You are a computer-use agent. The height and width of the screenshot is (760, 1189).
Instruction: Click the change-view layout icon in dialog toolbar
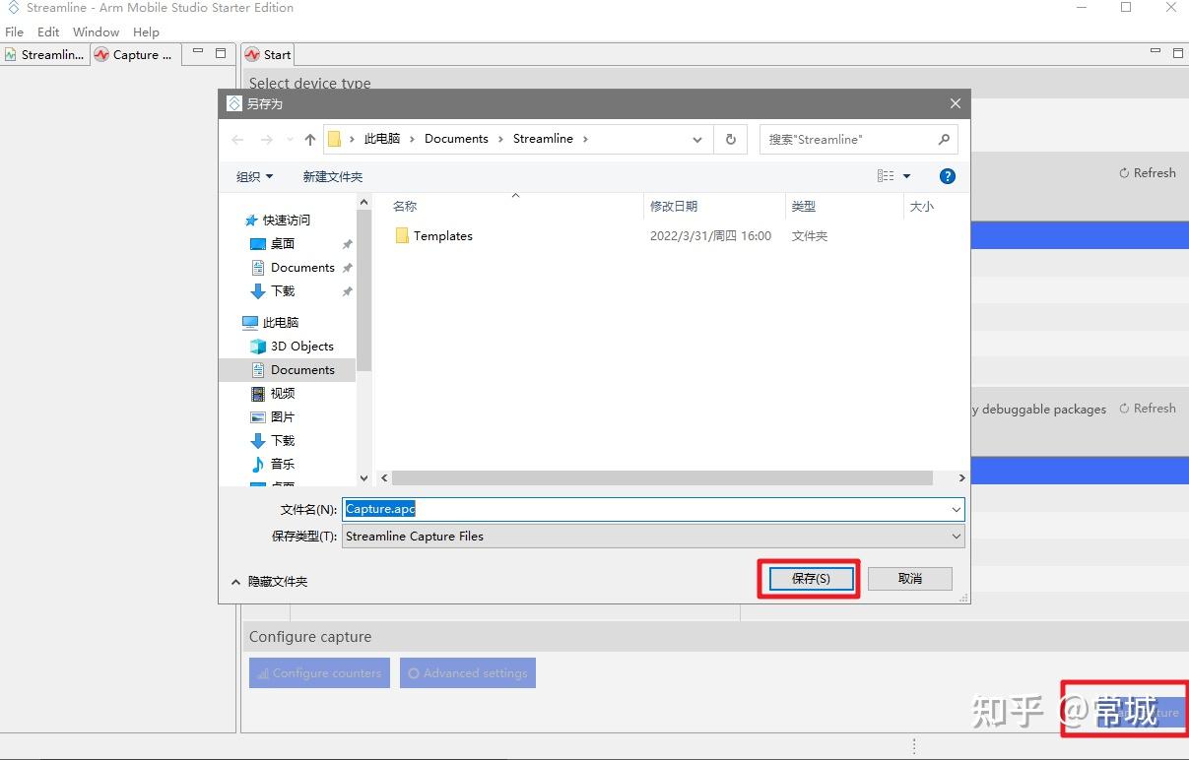(x=885, y=175)
